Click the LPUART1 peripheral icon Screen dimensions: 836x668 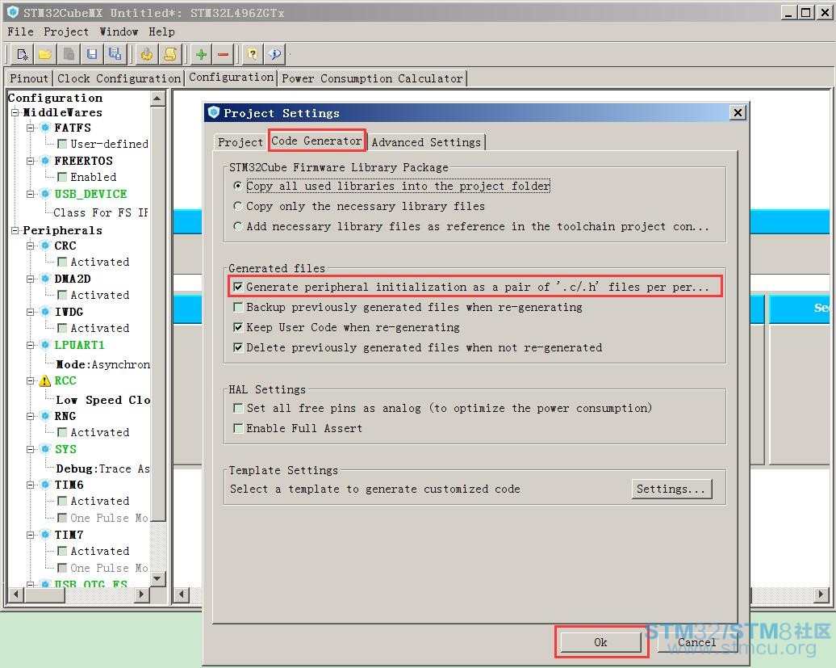tap(45, 345)
